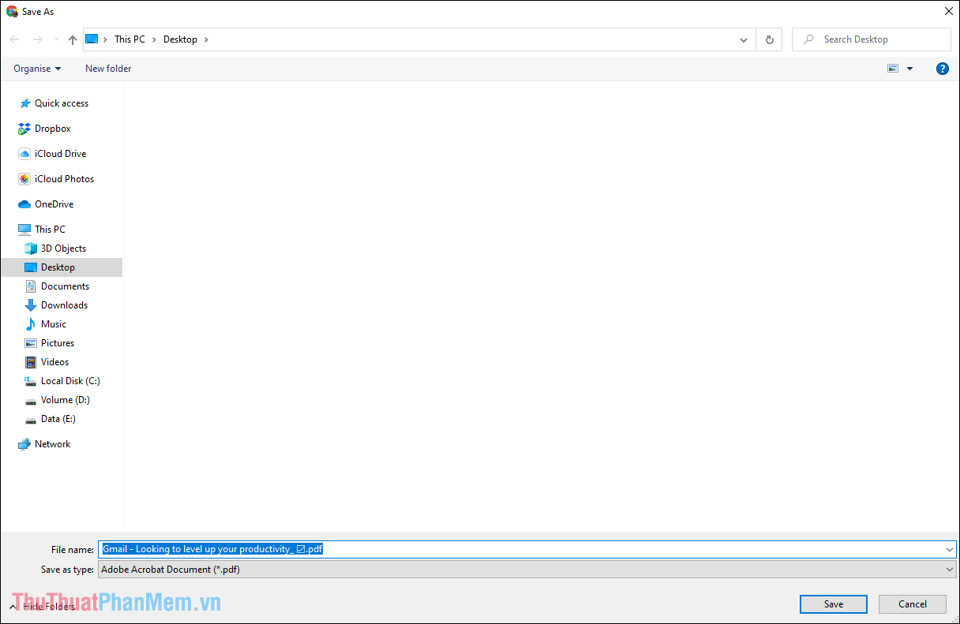Click the Search Desktop box

coord(872,39)
